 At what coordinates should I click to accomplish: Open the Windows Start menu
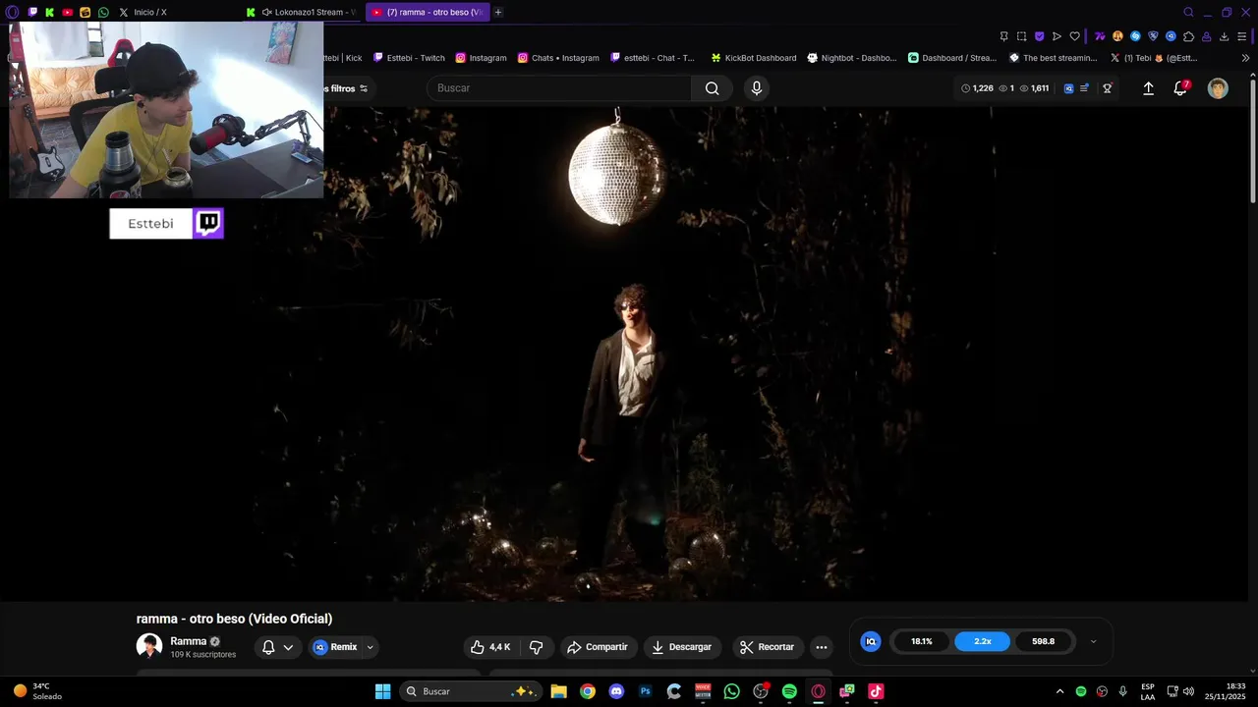pyautogui.click(x=382, y=691)
